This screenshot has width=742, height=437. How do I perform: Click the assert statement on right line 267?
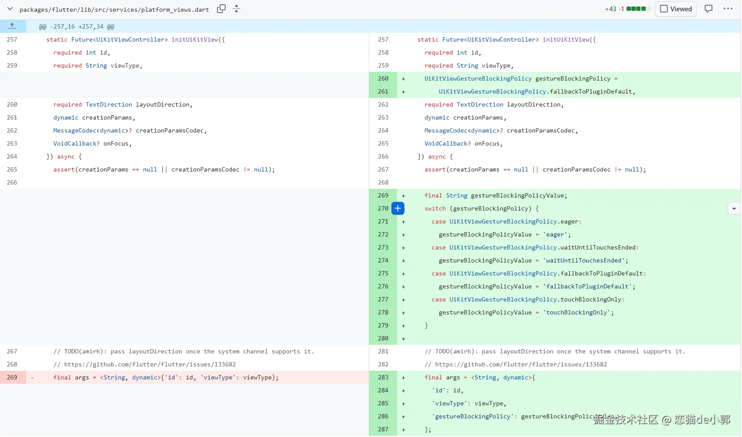tap(535, 169)
